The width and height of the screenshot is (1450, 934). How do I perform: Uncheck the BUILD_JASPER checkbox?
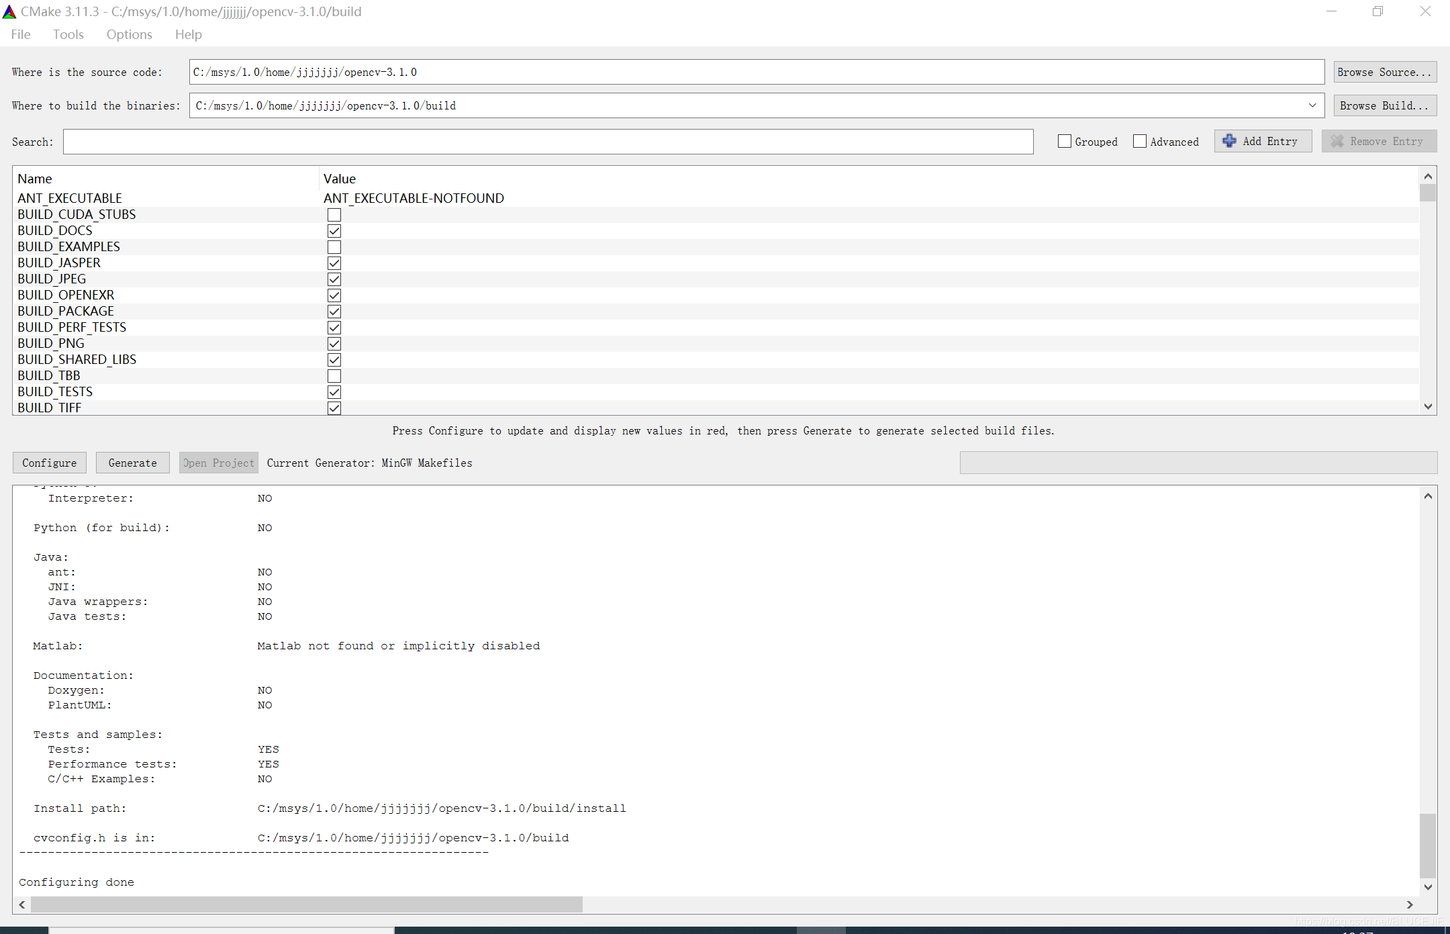[334, 263]
